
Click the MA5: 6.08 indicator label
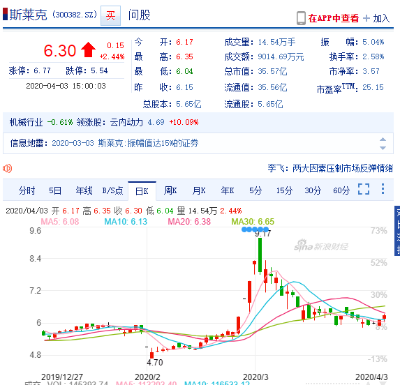point(60,222)
